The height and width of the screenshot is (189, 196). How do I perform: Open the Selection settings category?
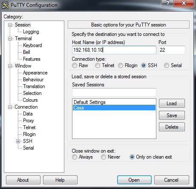coord(32,93)
